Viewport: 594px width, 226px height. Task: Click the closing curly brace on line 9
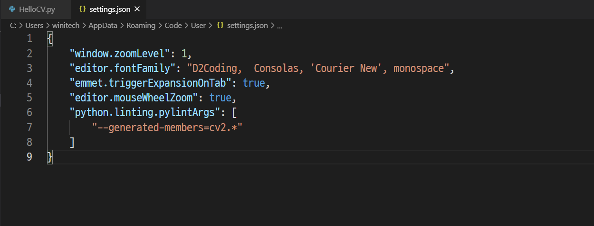tap(50, 157)
